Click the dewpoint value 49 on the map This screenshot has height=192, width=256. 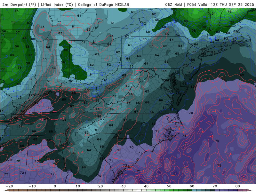[229, 12]
